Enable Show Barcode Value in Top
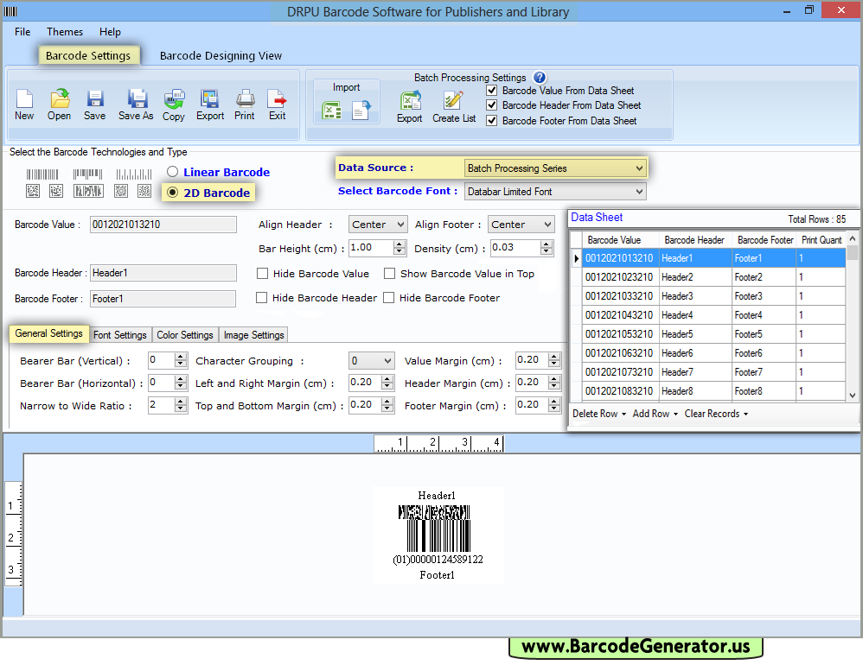Screen dimensions: 863x665 390,273
